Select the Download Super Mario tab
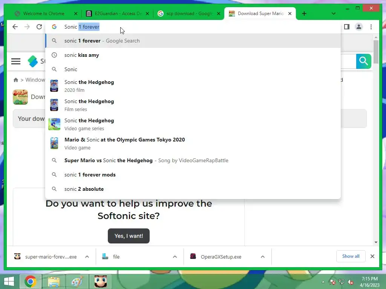The height and width of the screenshot is (289, 386). (260, 14)
